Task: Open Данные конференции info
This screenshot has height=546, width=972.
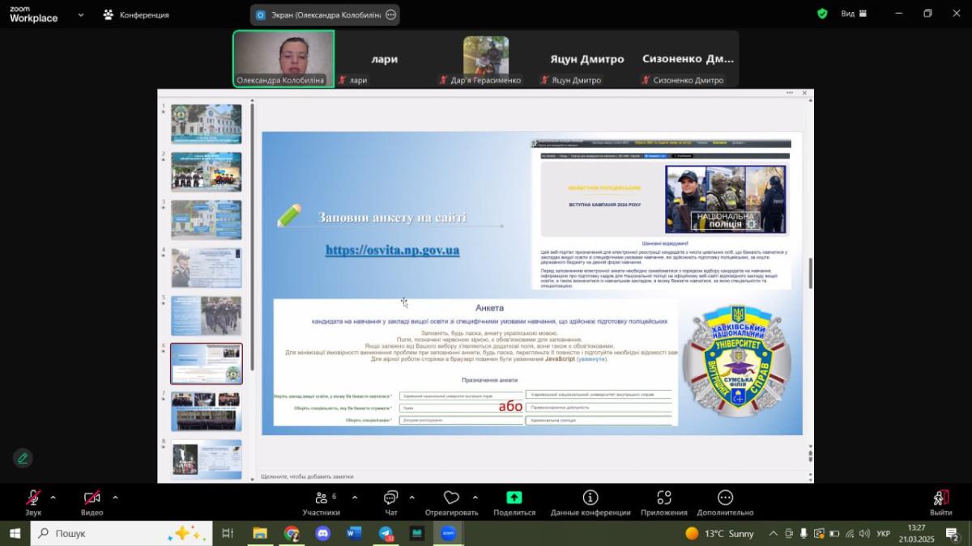Action: 590,502
